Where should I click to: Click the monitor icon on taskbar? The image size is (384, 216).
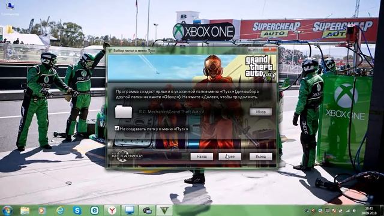point(130,211)
